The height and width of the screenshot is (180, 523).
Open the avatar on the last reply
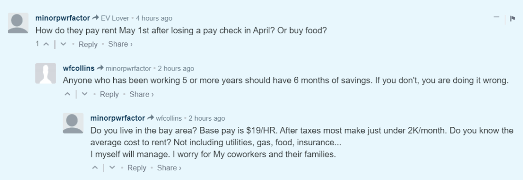(x=73, y=123)
